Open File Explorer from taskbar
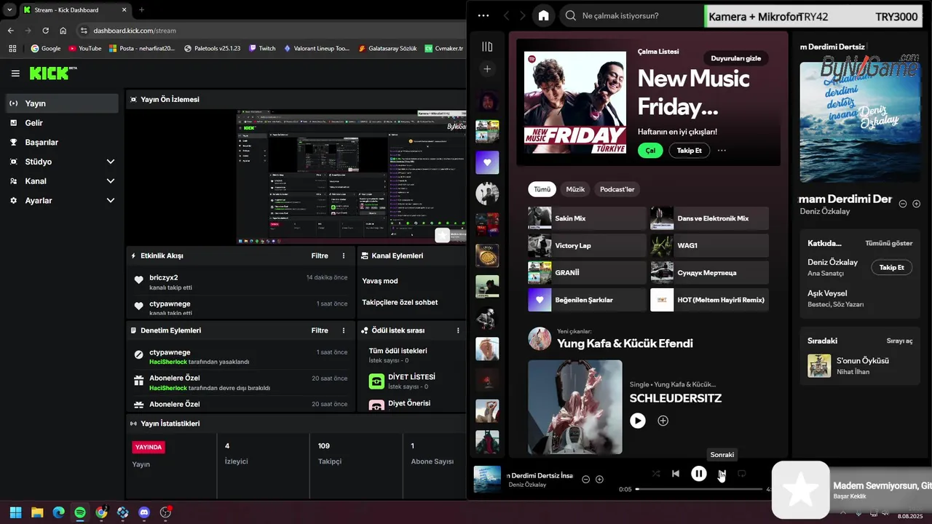The width and height of the screenshot is (932, 524). coord(37,512)
